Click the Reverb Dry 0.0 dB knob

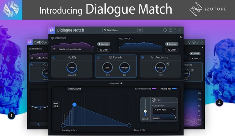[125, 68]
